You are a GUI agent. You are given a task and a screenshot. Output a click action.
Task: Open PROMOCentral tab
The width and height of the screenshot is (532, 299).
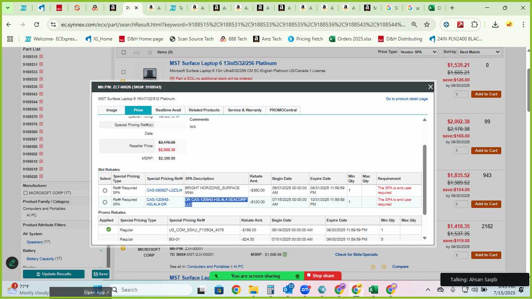tap(283, 110)
